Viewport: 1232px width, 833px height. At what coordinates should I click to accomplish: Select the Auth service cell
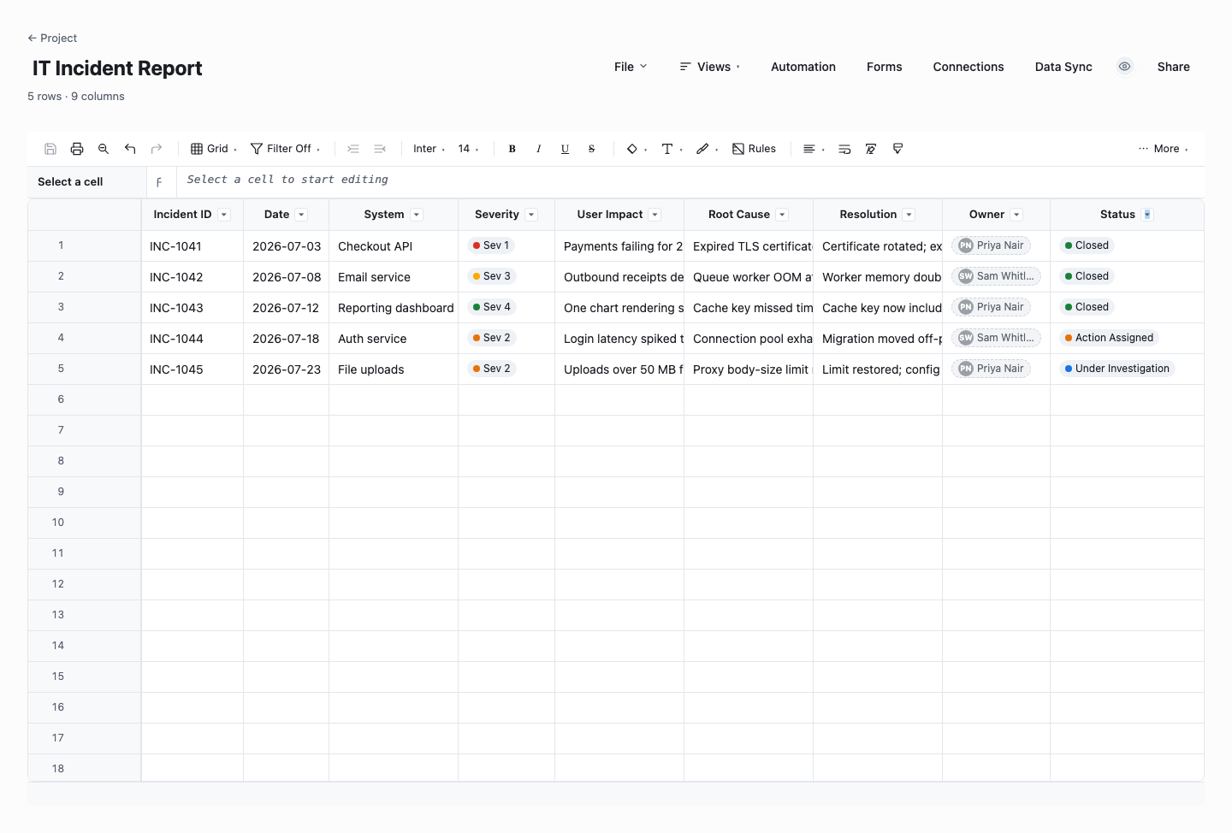[x=394, y=339]
